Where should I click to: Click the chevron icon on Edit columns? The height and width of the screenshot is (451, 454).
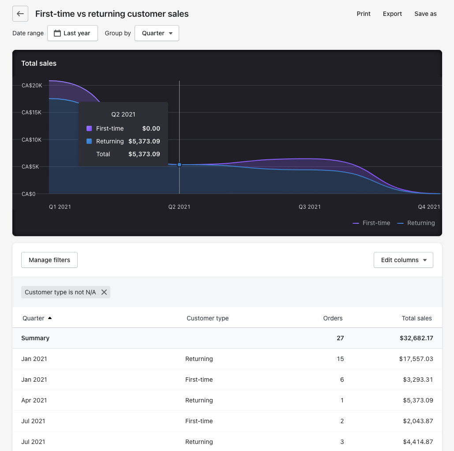tap(425, 260)
